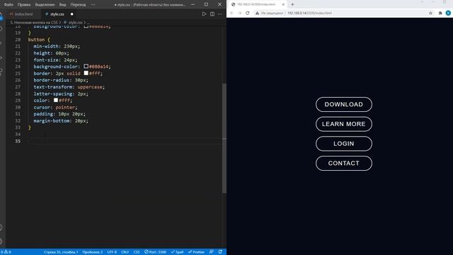
Task: Click the unsaved dot on the style.css tab
Action: point(71,14)
